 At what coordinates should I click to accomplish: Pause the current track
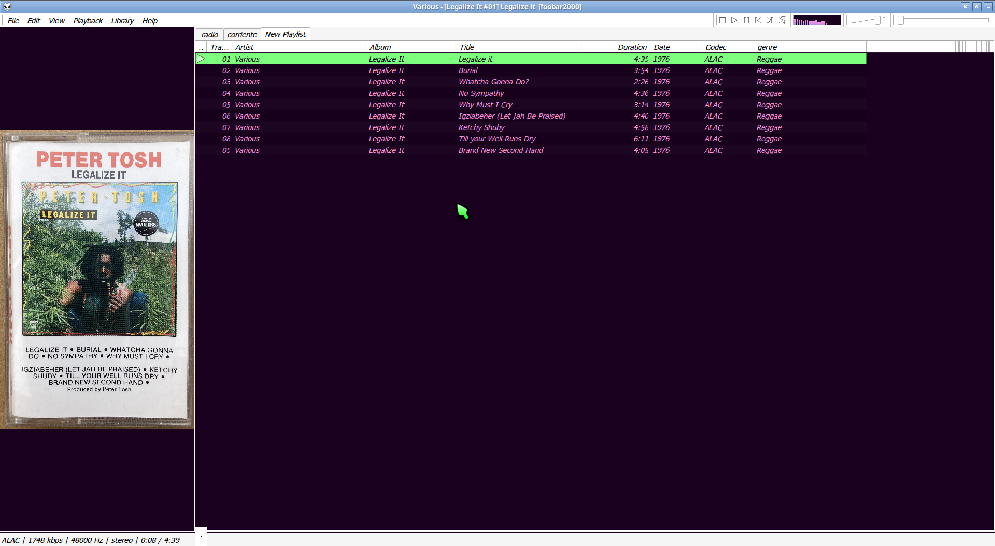tap(746, 20)
